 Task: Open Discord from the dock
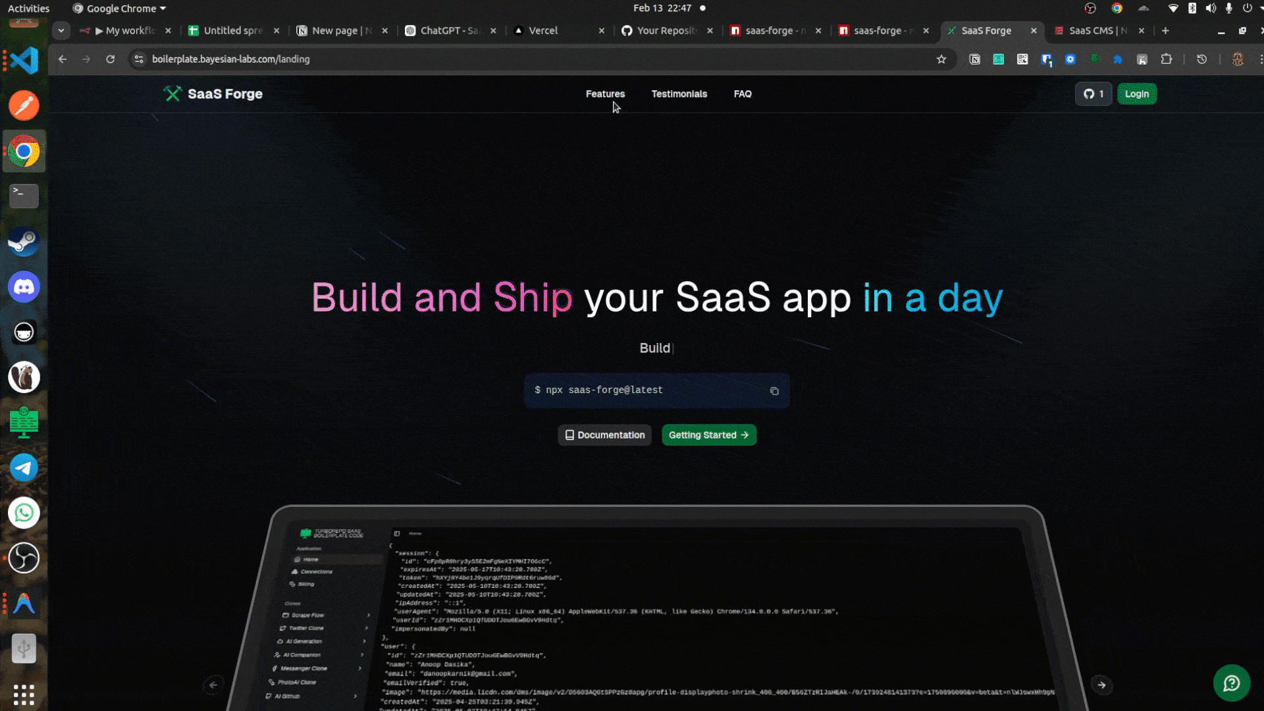pyautogui.click(x=24, y=287)
